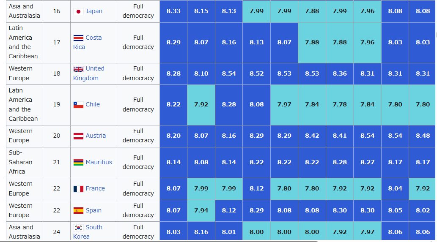This screenshot has width=437, height=242.
Task: Click the Spain flag icon
Action: [78, 211]
